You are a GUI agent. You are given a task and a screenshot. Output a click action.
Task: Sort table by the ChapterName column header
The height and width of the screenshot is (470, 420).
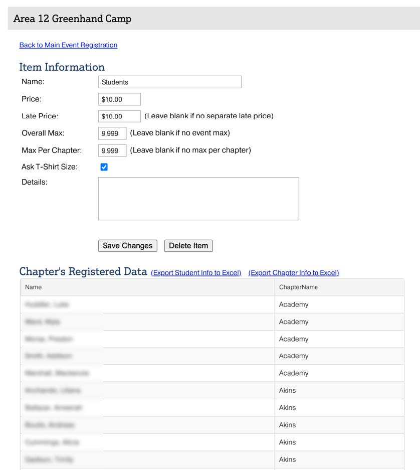[298, 287]
